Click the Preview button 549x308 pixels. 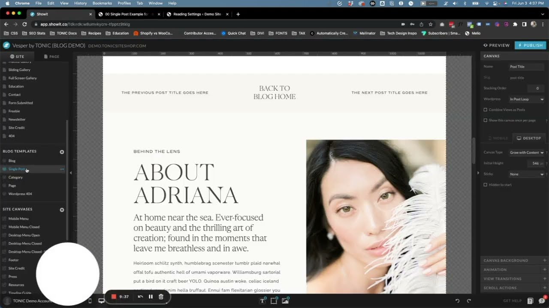[497, 45]
